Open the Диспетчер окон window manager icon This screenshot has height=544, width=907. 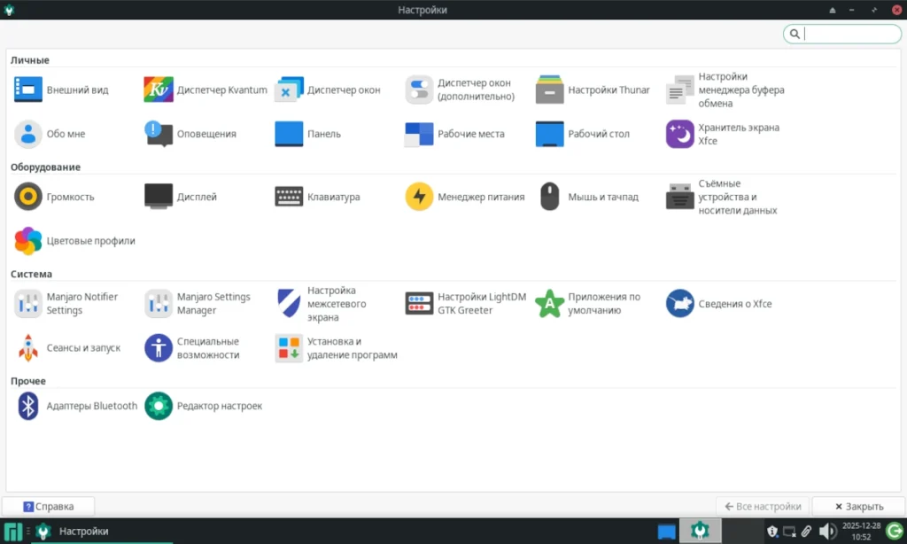(x=289, y=89)
